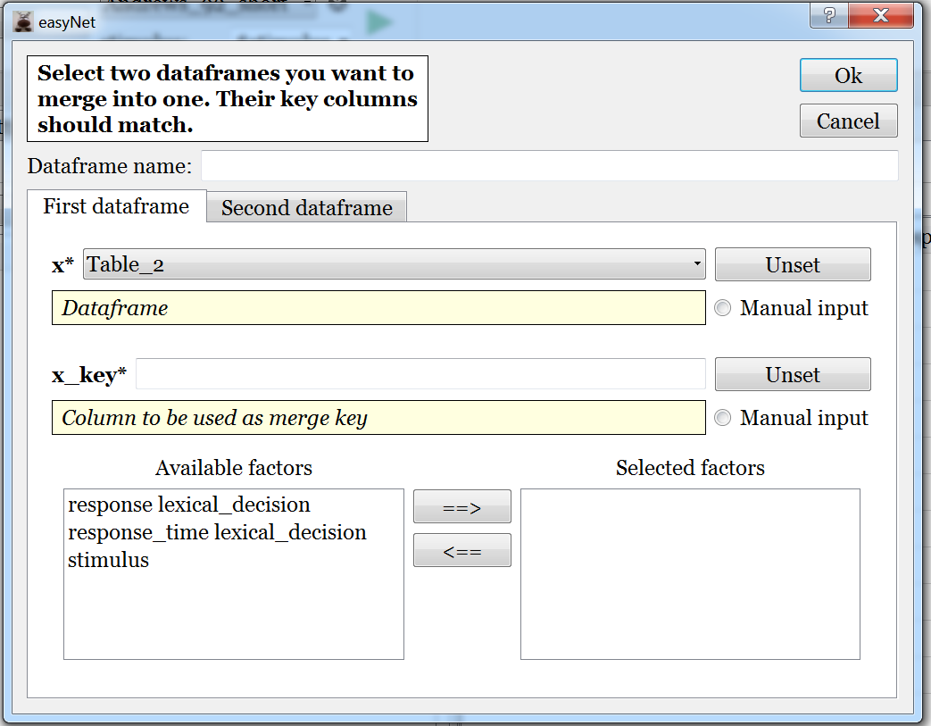Unset the x* dataframe selection
This screenshot has height=726, width=931.
click(x=792, y=265)
